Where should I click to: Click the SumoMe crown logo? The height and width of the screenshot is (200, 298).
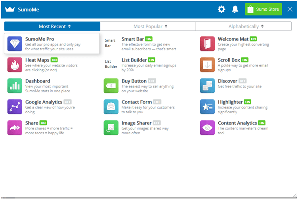tap(10, 9)
